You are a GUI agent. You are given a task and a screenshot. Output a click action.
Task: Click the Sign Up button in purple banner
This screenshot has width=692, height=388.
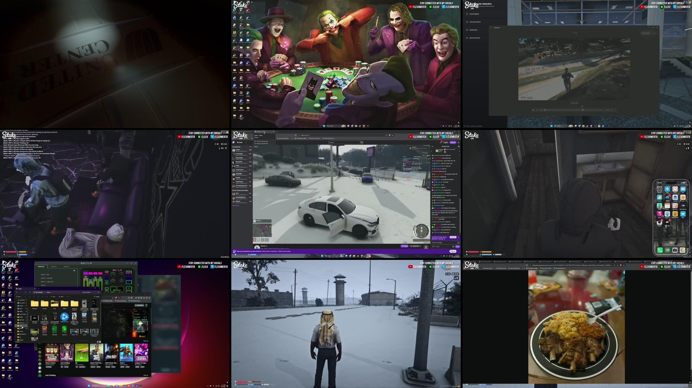pyautogui.click(x=452, y=251)
